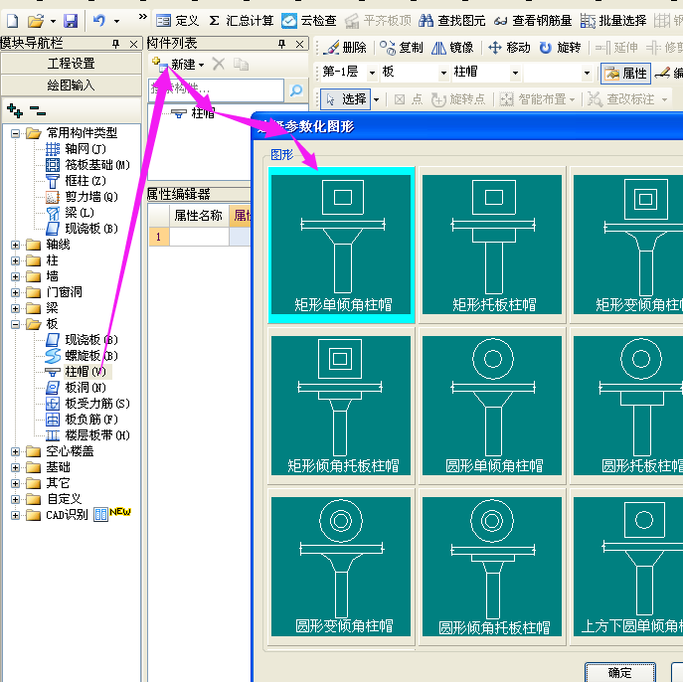Expand the 空心楼盖 folder
The image size is (683, 682).
pyautogui.click(x=15, y=451)
